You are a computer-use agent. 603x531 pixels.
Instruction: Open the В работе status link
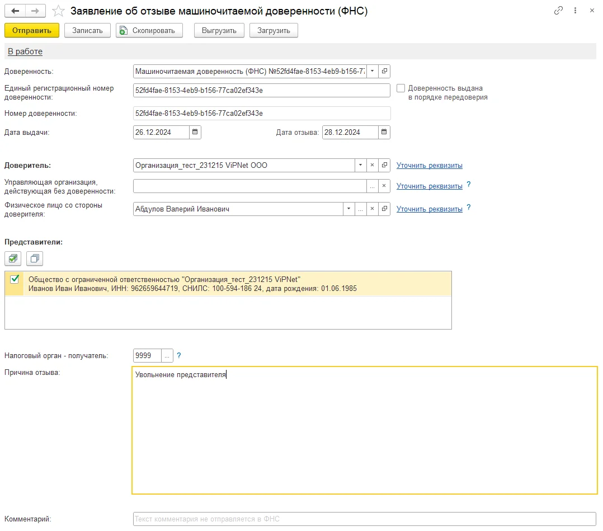tap(25, 51)
